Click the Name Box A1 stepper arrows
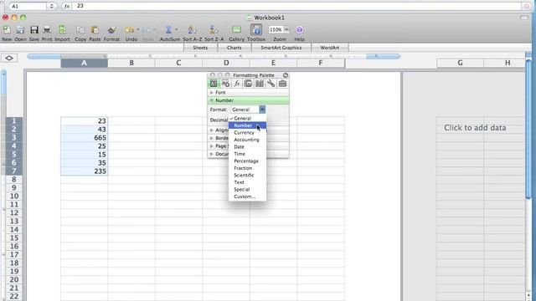Viewport: 536px width, 301px height. coord(52,6)
